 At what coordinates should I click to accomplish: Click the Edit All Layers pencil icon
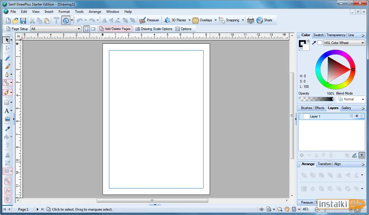point(354,155)
